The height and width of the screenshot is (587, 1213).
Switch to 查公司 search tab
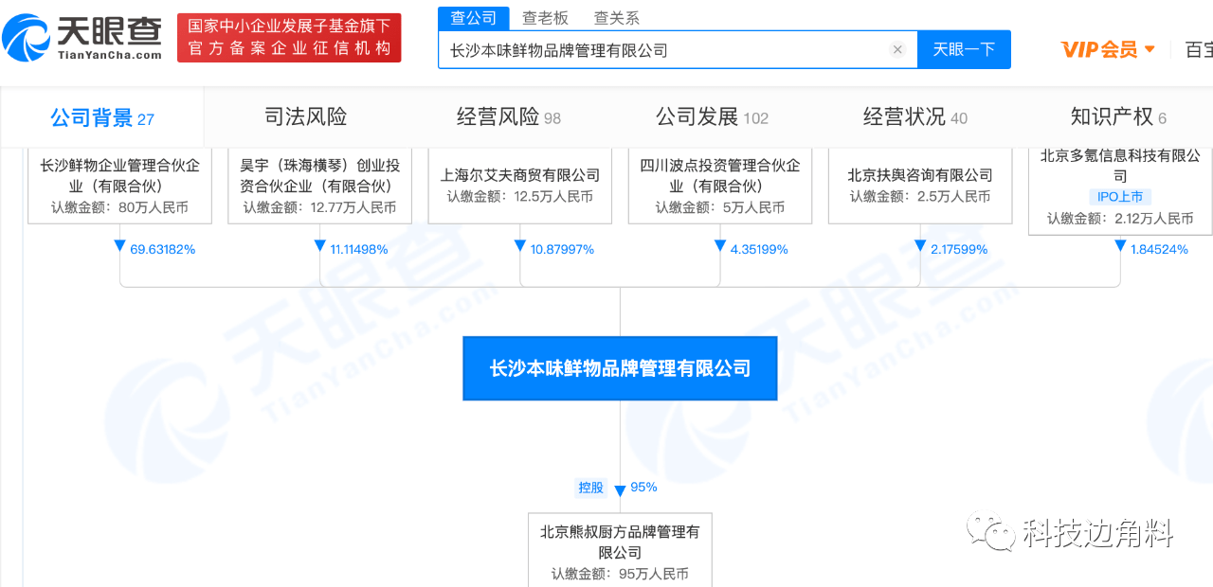pos(474,18)
